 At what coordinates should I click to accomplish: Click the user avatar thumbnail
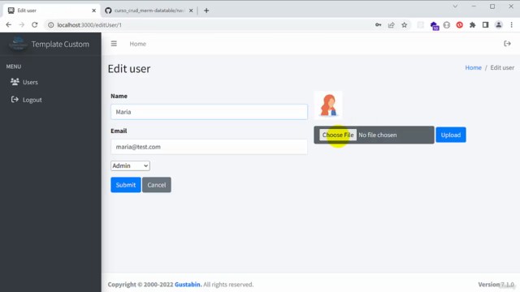click(x=328, y=105)
